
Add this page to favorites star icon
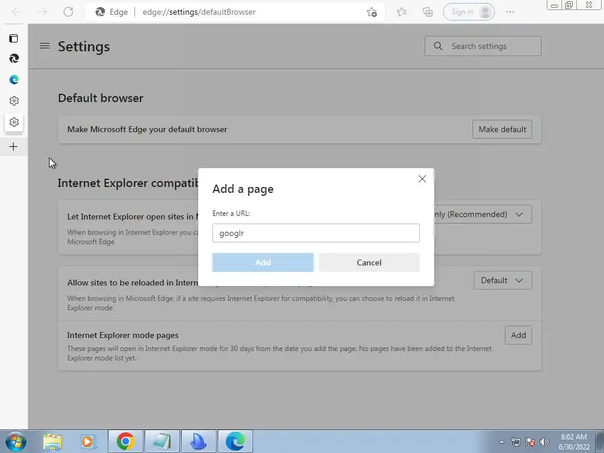point(372,12)
